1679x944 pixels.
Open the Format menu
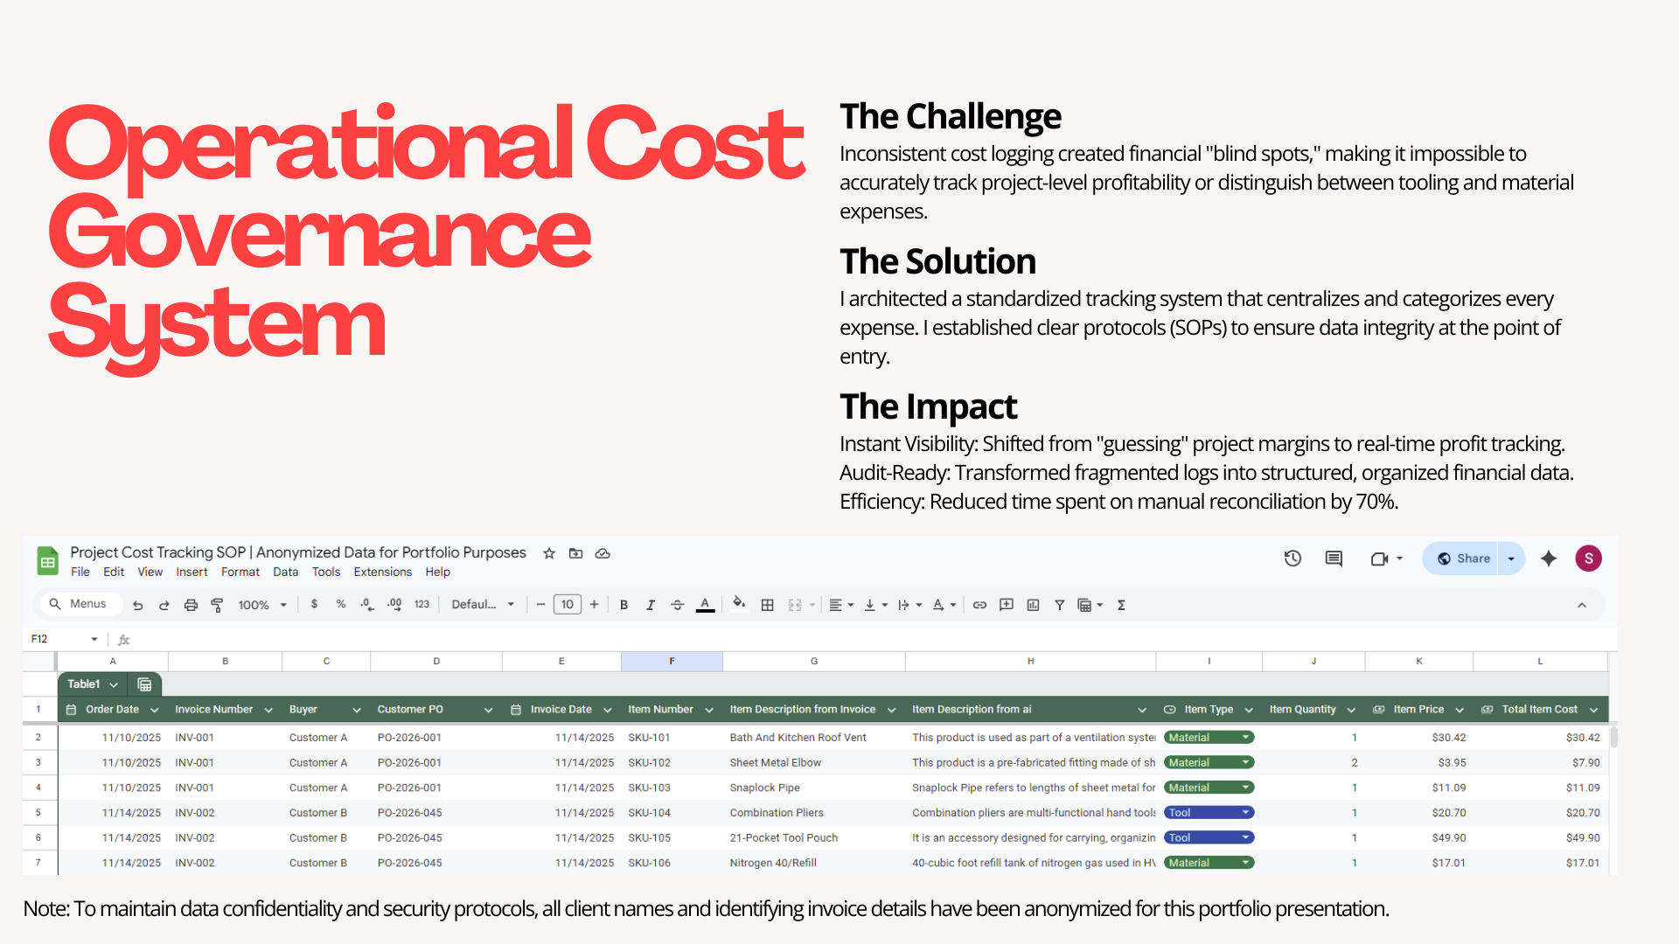click(240, 572)
